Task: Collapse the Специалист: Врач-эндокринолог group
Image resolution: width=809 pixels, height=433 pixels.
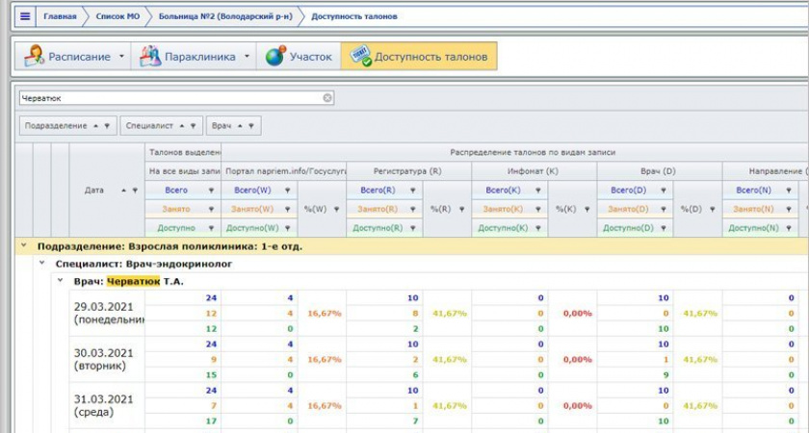Action: click(41, 263)
